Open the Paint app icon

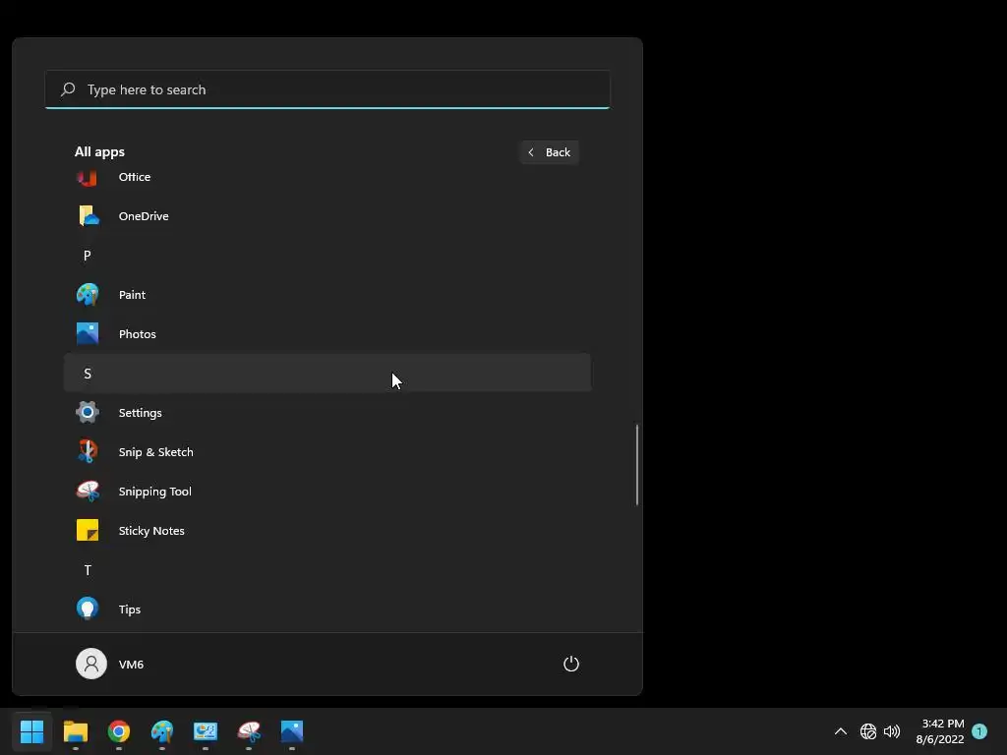point(88,295)
